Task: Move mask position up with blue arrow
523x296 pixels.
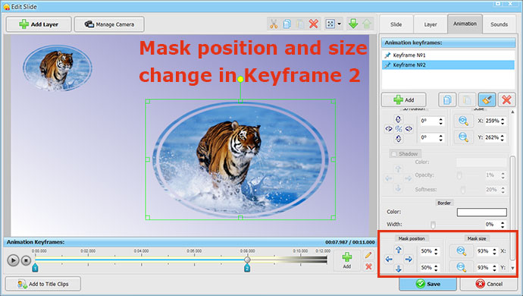Action: (x=399, y=250)
